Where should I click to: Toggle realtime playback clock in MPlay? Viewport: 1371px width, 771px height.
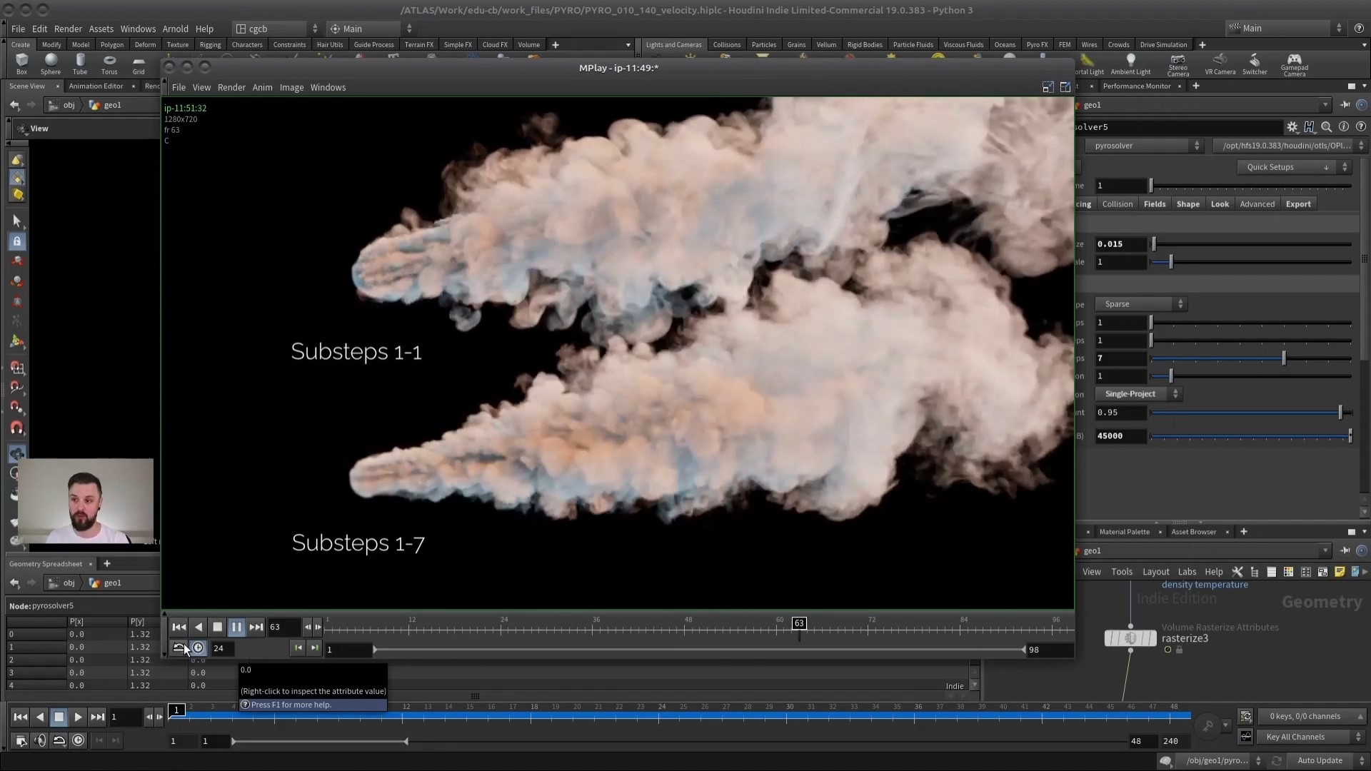coord(199,648)
